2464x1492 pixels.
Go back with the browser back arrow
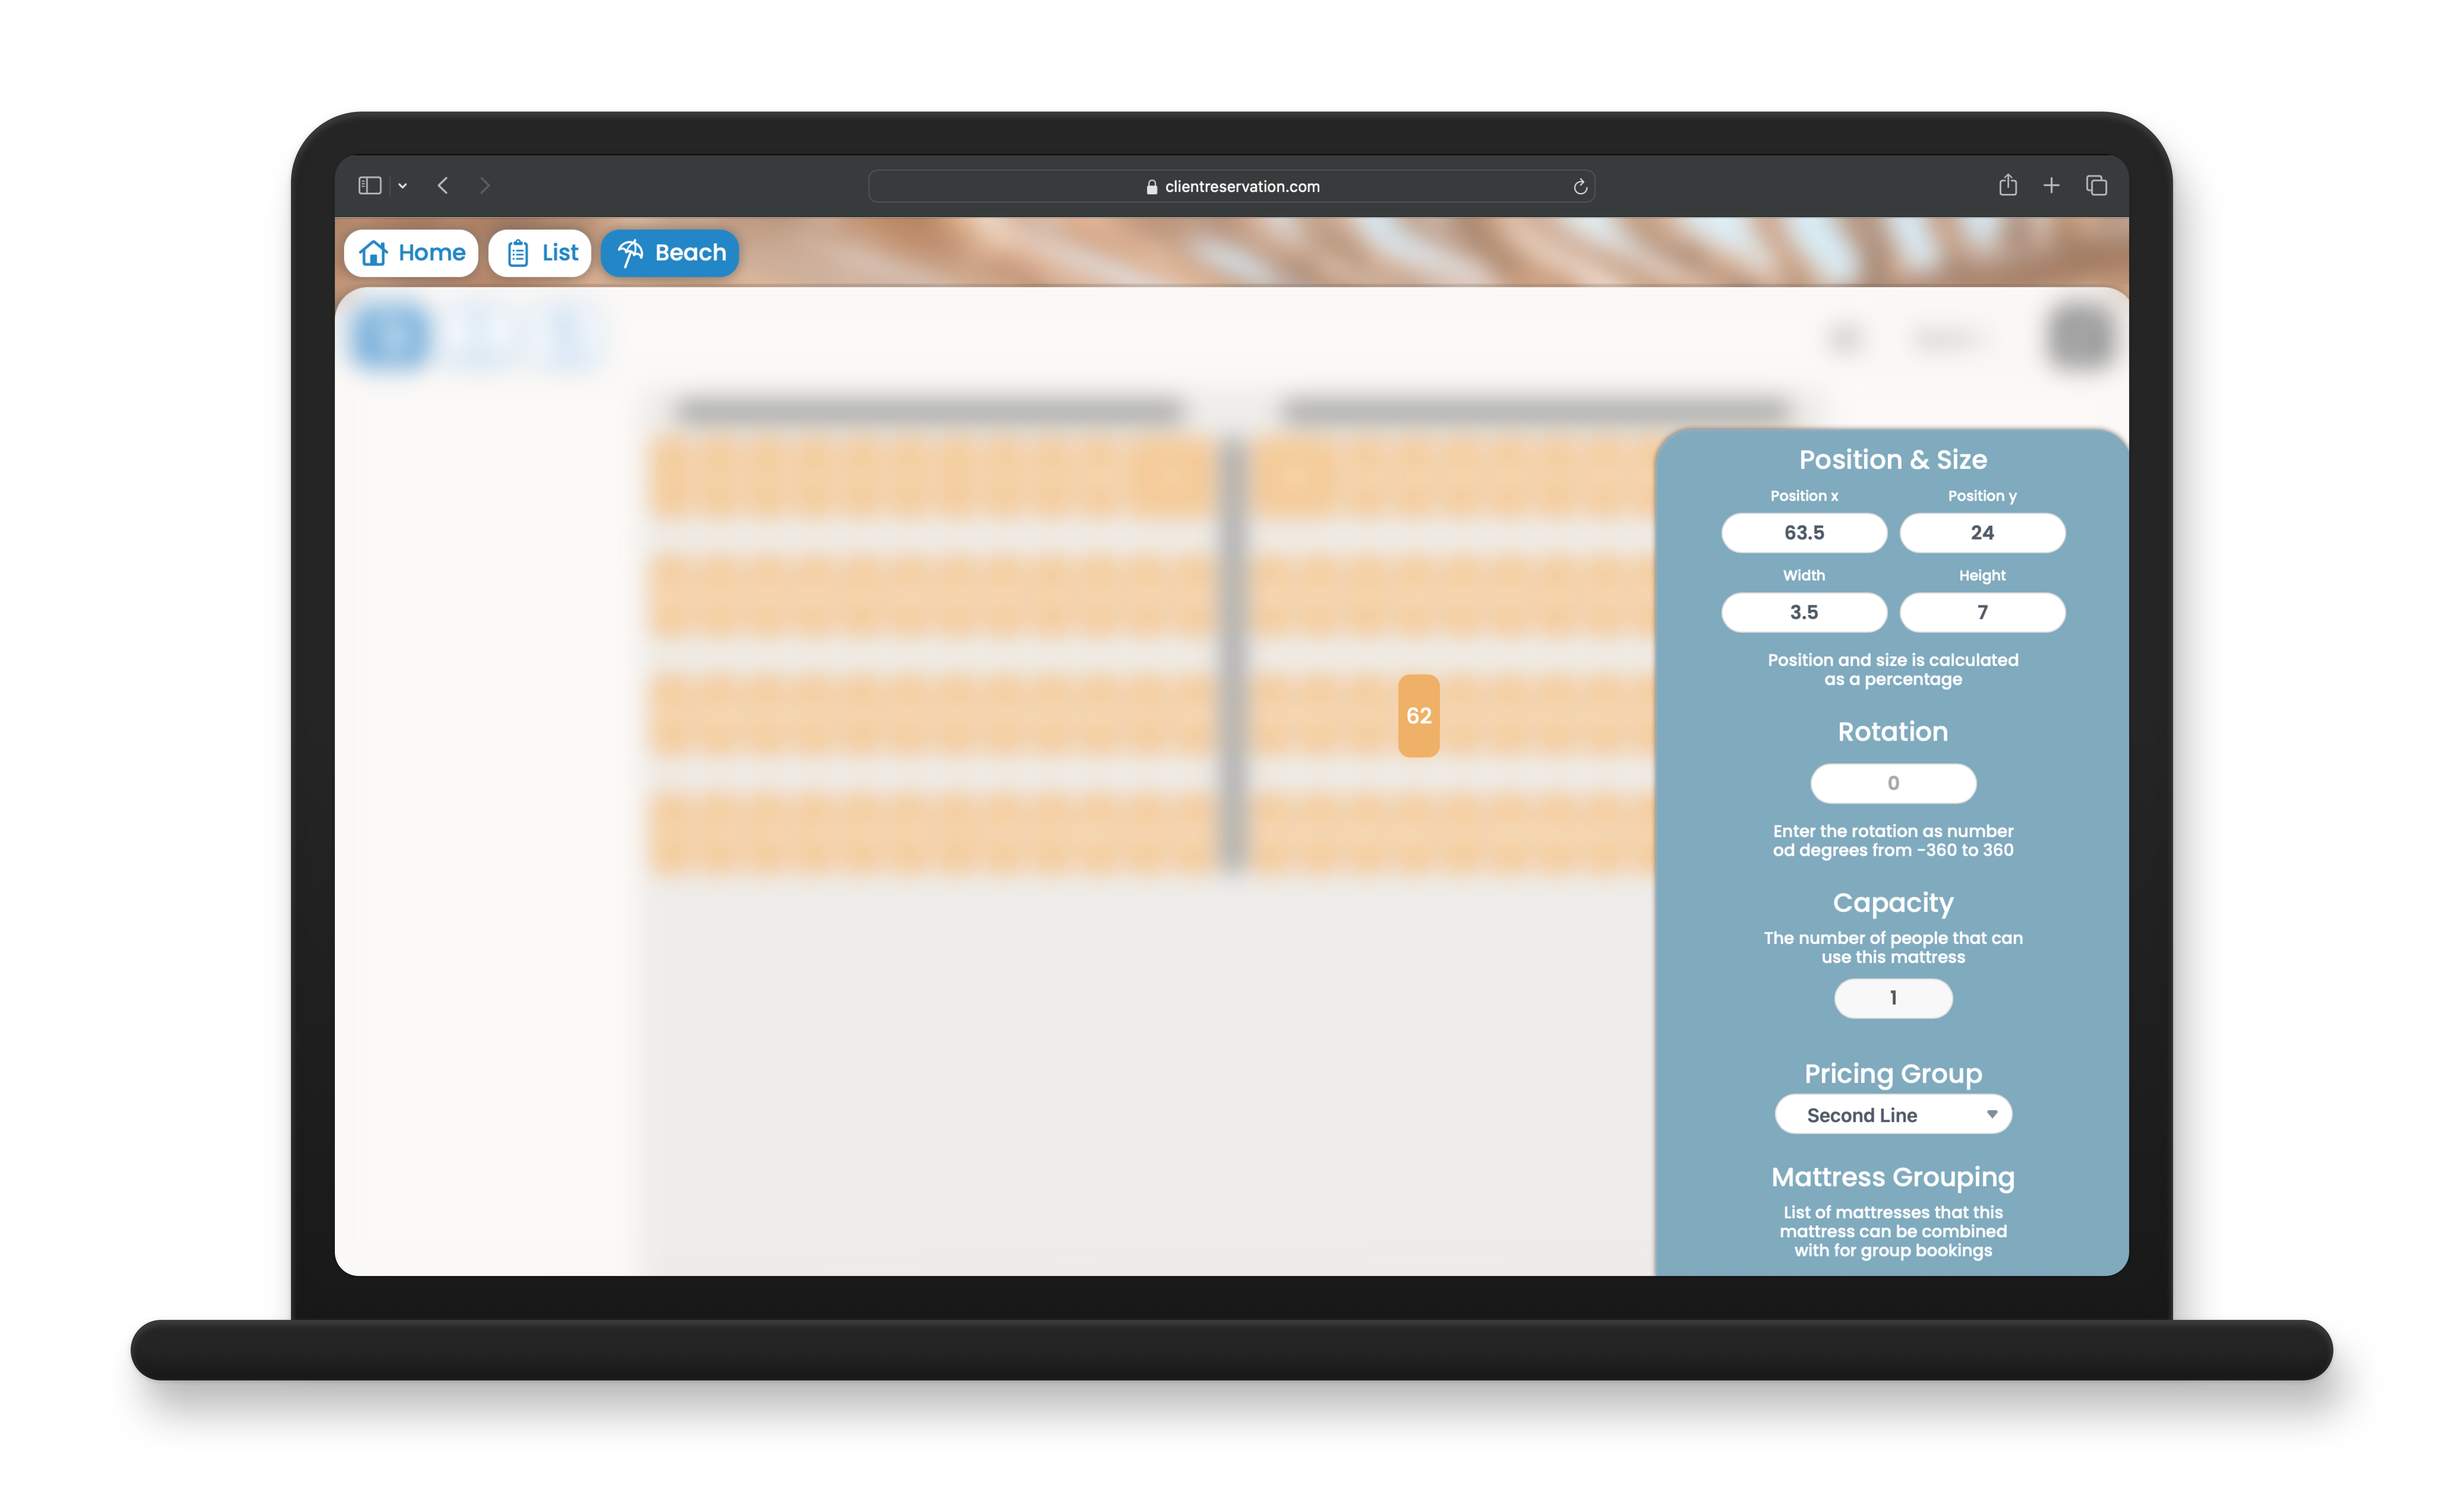[x=443, y=186]
